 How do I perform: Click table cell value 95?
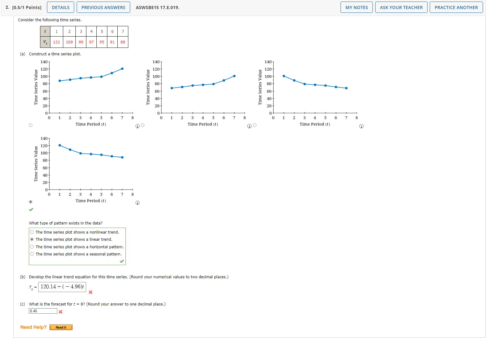coord(102,42)
